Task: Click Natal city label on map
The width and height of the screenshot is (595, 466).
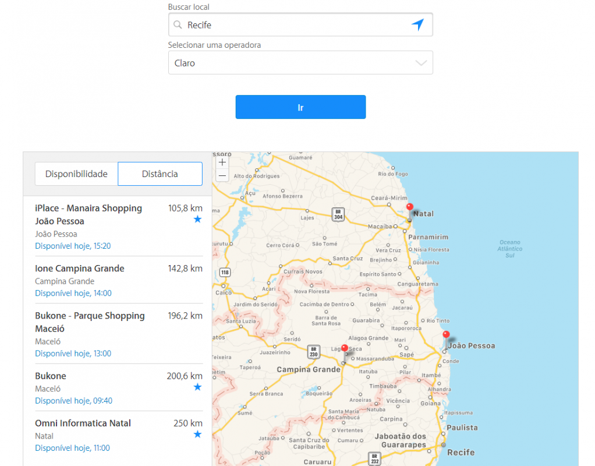Action: (423, 213)
